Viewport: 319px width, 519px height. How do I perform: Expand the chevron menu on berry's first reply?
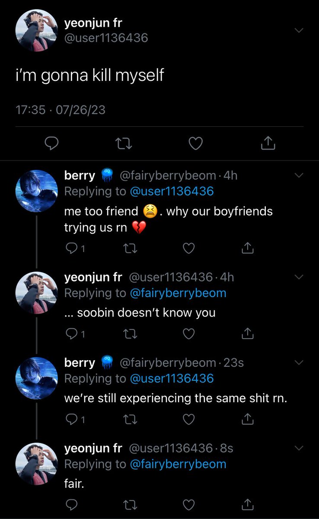pyautogui.click(x=299, y=175)
